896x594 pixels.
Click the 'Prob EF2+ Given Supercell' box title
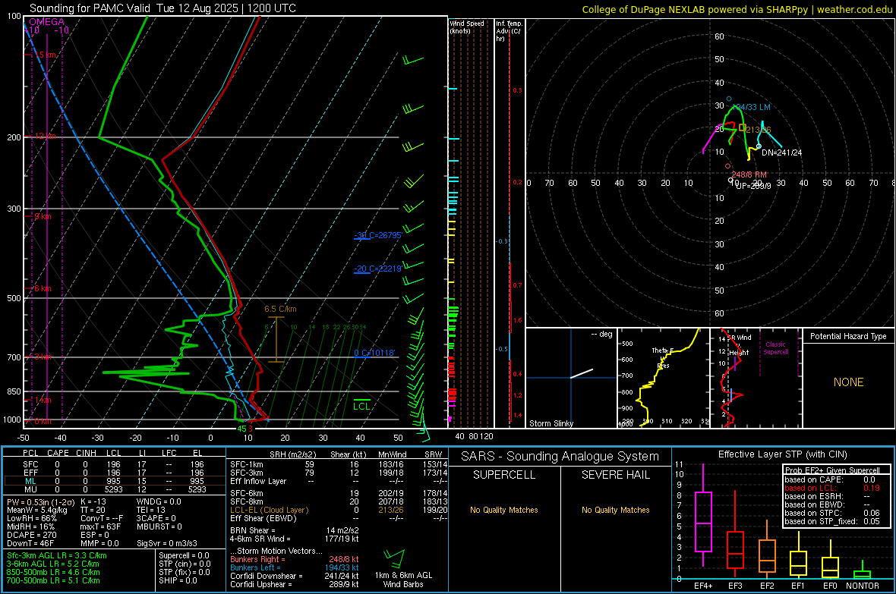coord(832,470)
